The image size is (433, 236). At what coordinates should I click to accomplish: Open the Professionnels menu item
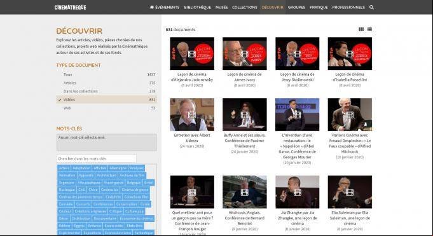click(348, 8)
